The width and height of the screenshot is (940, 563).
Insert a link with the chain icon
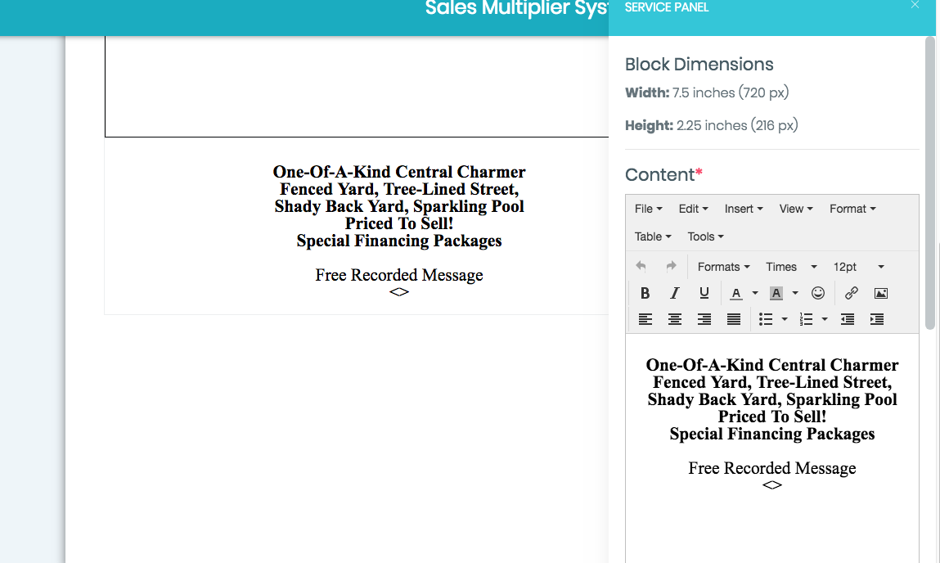(851, 293)
